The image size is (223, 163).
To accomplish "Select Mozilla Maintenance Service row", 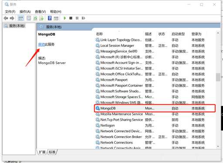I will pos(150,114).
